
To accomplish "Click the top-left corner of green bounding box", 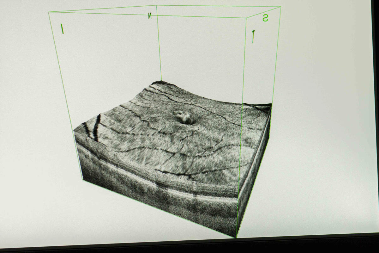I will click(x=49, y=12).
